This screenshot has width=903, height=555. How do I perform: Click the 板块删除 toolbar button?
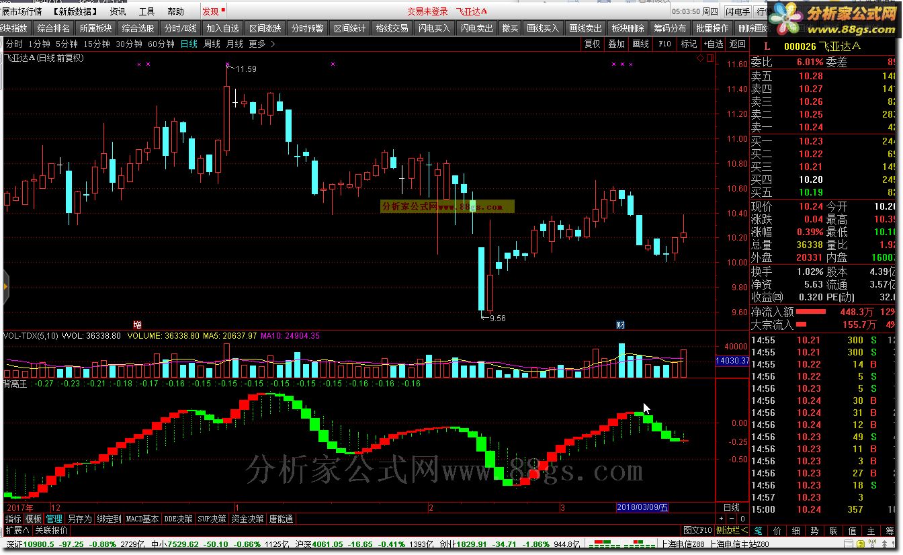click(x=628, y=28)
